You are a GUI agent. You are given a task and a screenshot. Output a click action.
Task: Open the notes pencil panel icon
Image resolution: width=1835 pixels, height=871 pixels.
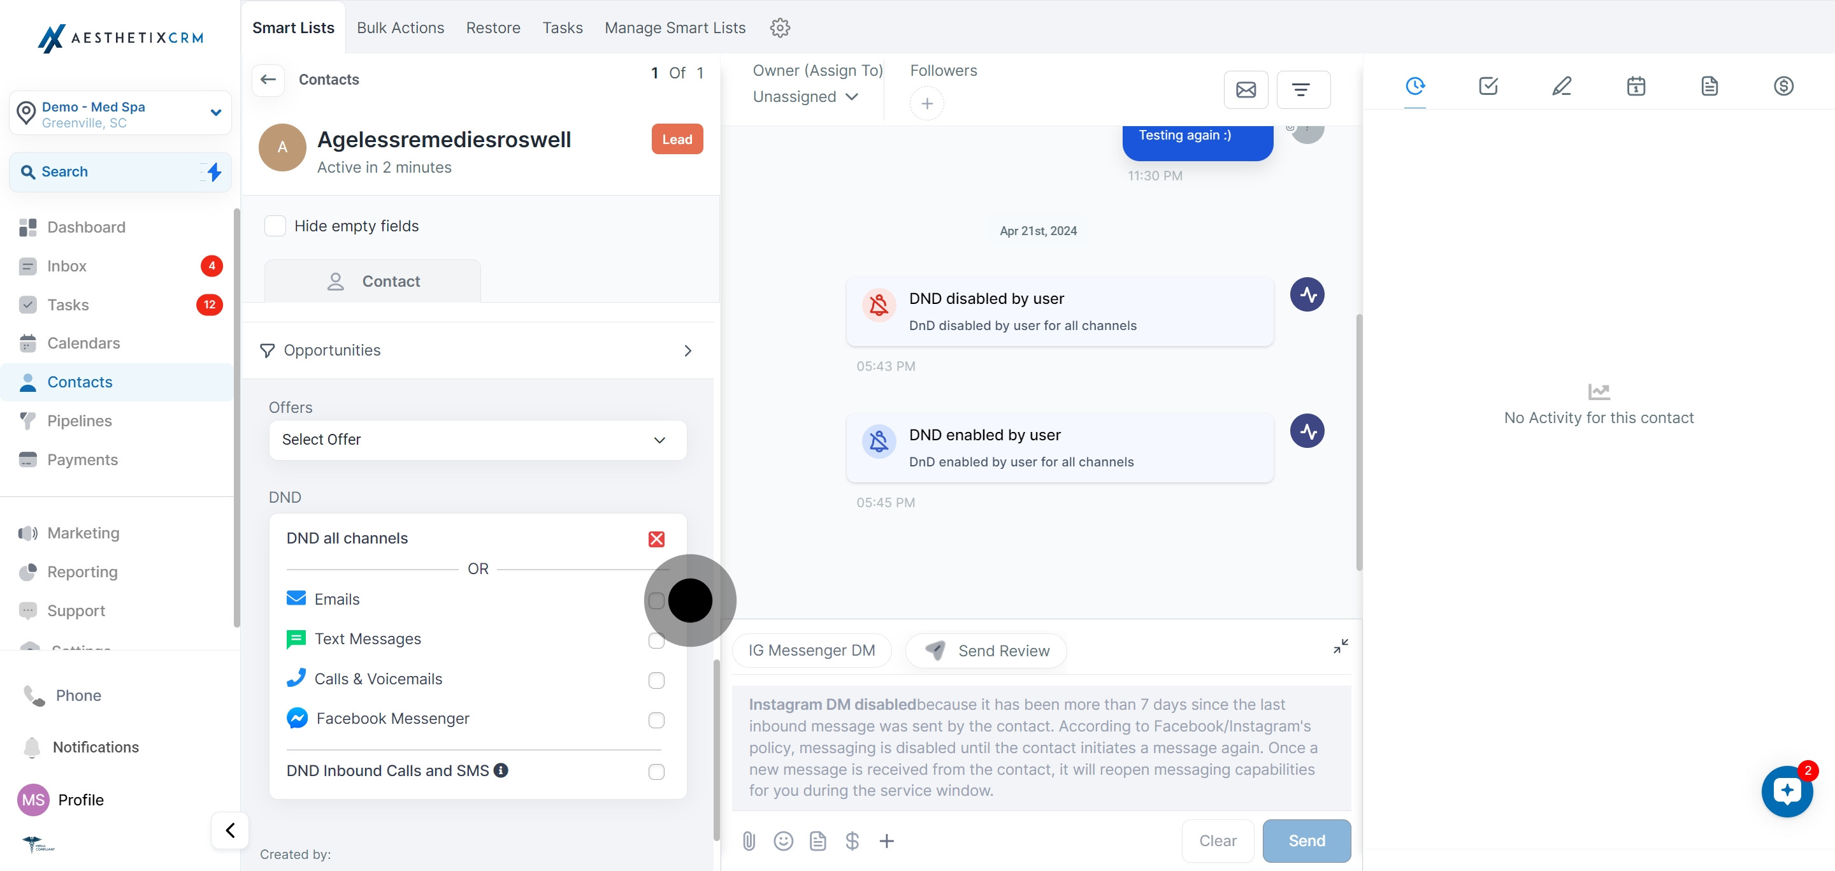pyautogui.click(x=1562, y=86)
